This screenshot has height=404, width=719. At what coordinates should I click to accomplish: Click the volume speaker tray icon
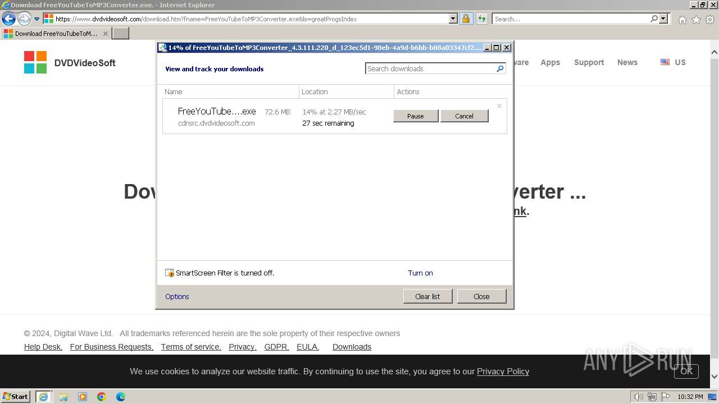pos(638,397)
